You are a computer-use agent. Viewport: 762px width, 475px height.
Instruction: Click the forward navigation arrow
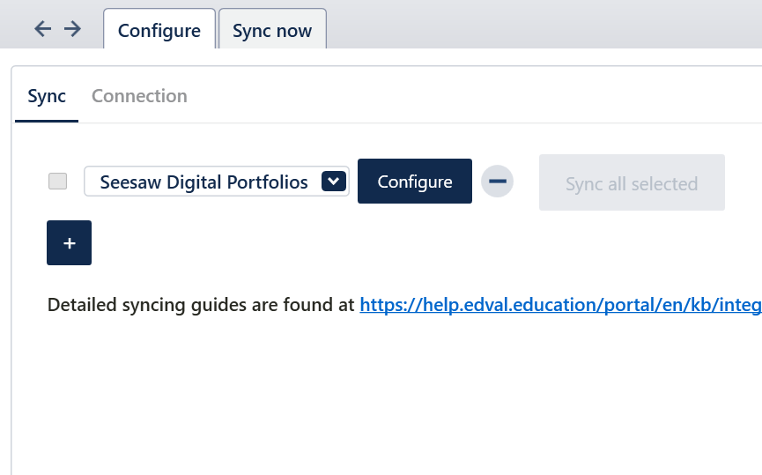coord(72,29)
